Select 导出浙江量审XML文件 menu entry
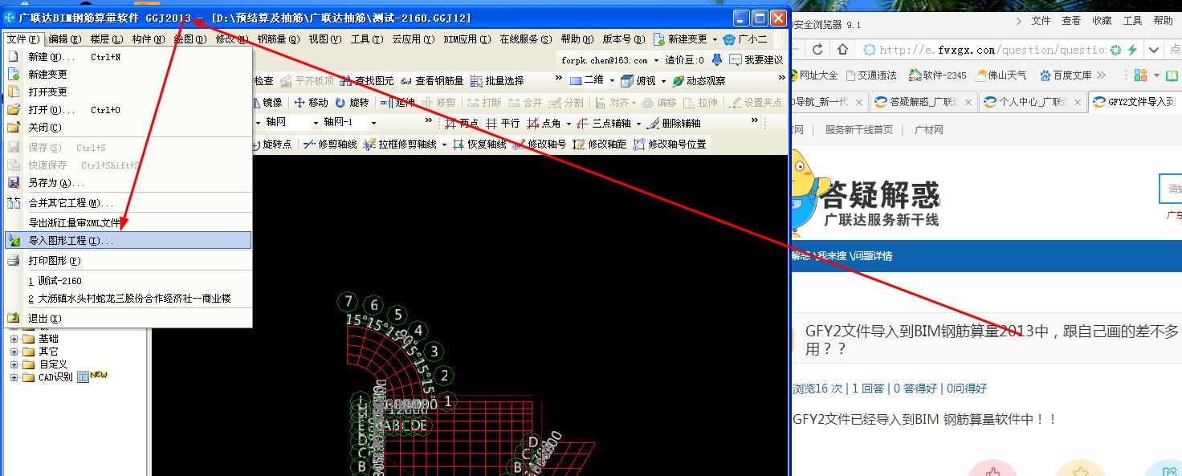Screen dimensions: 1182x476 pos(128,222)
